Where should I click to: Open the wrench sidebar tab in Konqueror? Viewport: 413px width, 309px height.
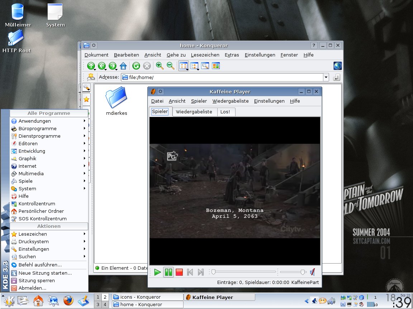pos(86,87)
